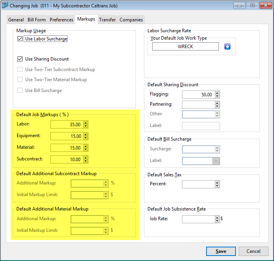This screenshot has width=274, height=261.
Task: Click the job window title bar icon
Action: point(5,5)
